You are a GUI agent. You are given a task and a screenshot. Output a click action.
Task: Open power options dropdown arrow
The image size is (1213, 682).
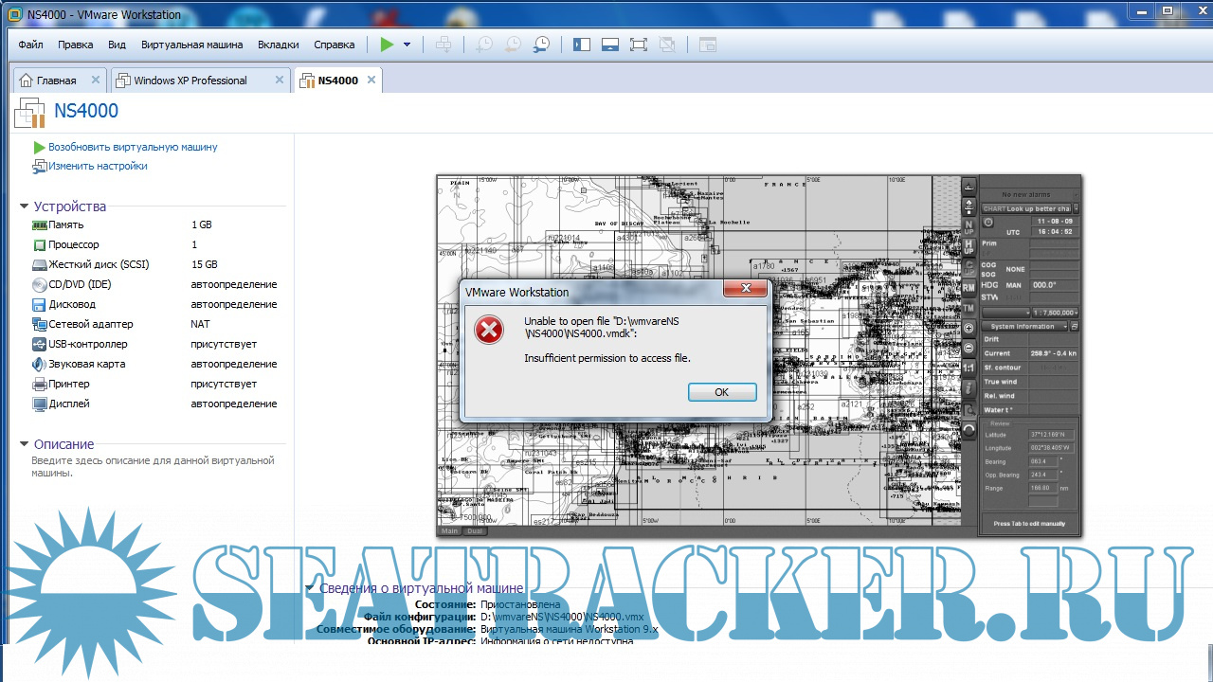pyautogui.click(x=407, y=45)
